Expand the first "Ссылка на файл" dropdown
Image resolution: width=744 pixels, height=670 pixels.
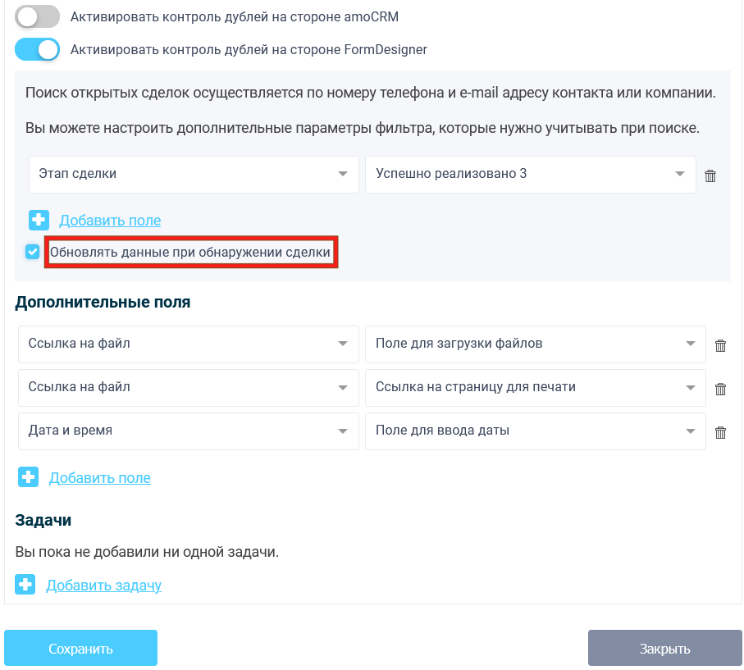pyautogui.click(x=188, y=344)
